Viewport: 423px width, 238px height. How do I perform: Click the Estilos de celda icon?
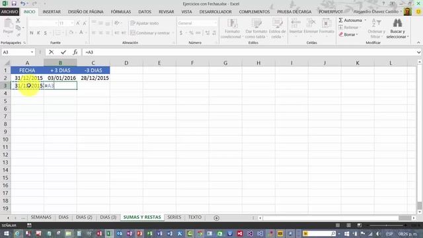click(277, 28)
